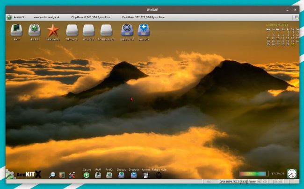Click the analog clock widget
Image resolution: width=304 pixels, height=189 pixels.
tap(292, 174)
